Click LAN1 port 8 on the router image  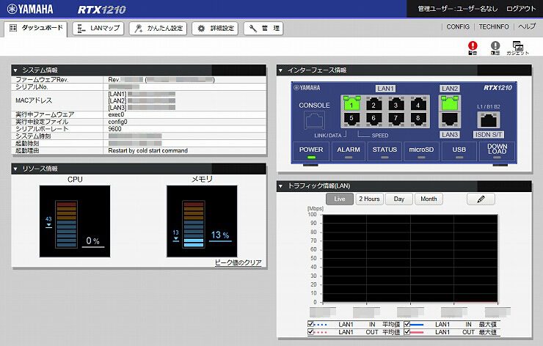tap(418, 119)
